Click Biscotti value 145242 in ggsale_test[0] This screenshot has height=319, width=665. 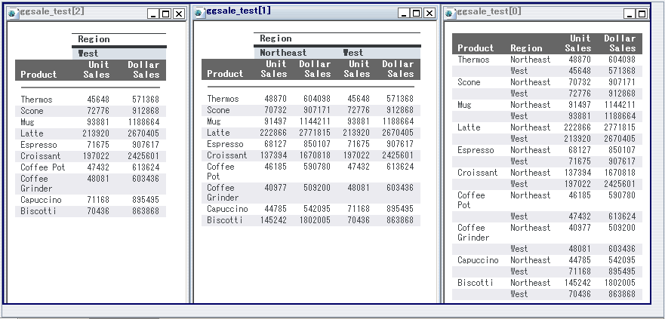[x=577, y=283]
